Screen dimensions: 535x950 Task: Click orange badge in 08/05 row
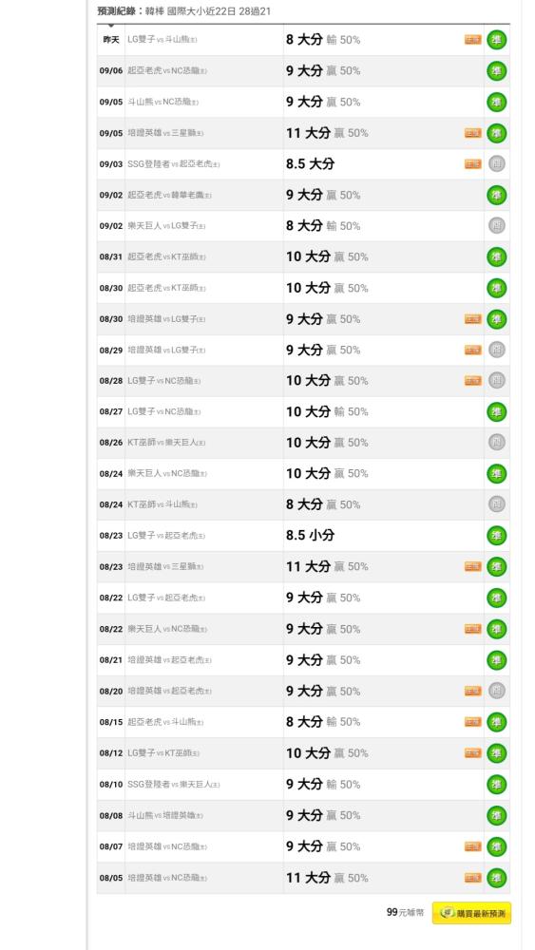[x=472, y=878]
